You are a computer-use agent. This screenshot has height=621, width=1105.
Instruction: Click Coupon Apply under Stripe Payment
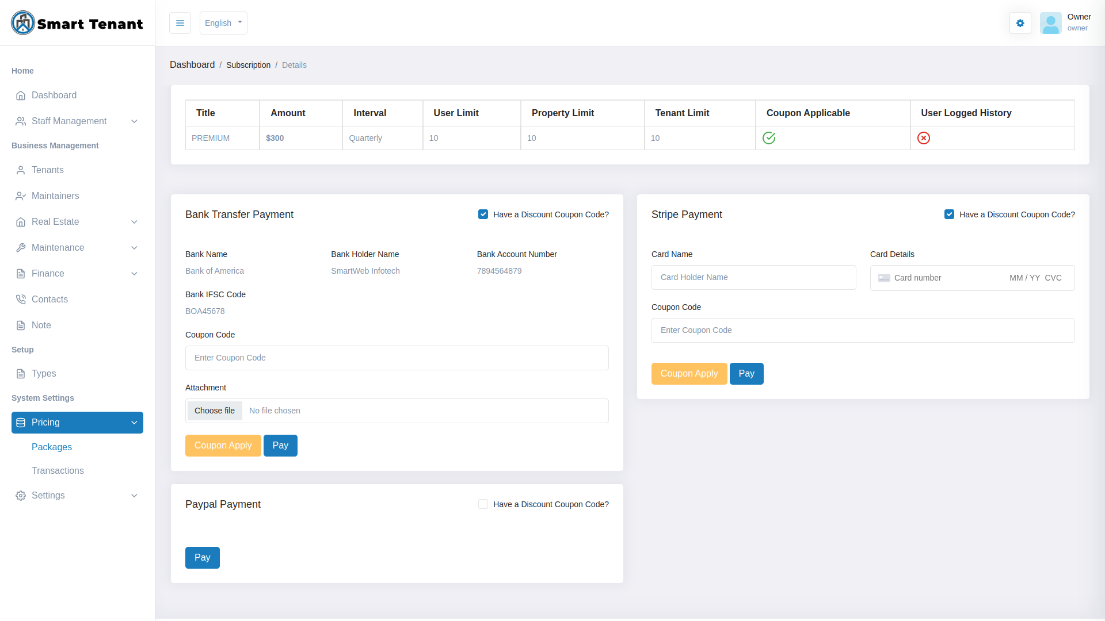click(689, 374)
